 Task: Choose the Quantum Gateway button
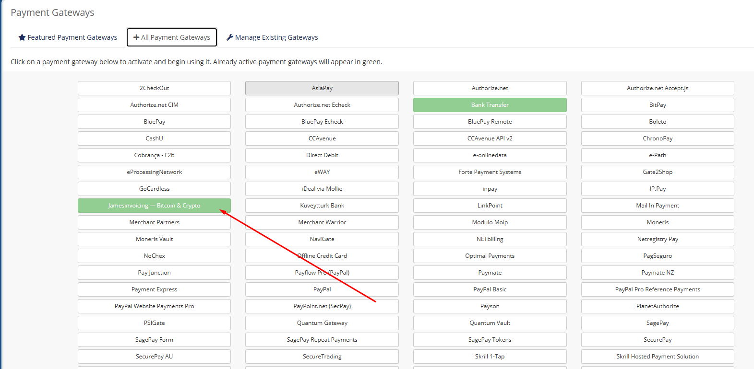322,323
